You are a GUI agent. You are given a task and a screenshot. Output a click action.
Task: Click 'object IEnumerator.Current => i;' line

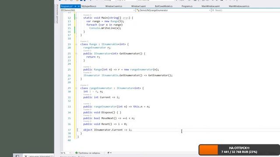click(107, 130)
